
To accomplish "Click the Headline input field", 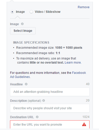I will pos(50,92).
